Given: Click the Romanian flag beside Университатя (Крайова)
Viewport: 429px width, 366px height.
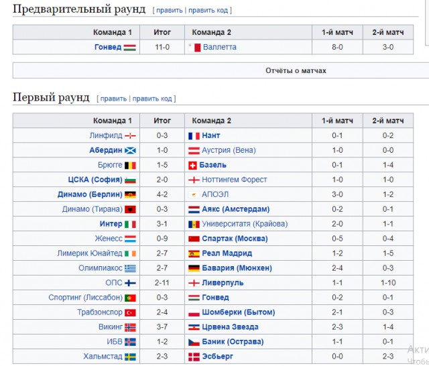Looking at the screenshot, I should [x=194, y=225].
